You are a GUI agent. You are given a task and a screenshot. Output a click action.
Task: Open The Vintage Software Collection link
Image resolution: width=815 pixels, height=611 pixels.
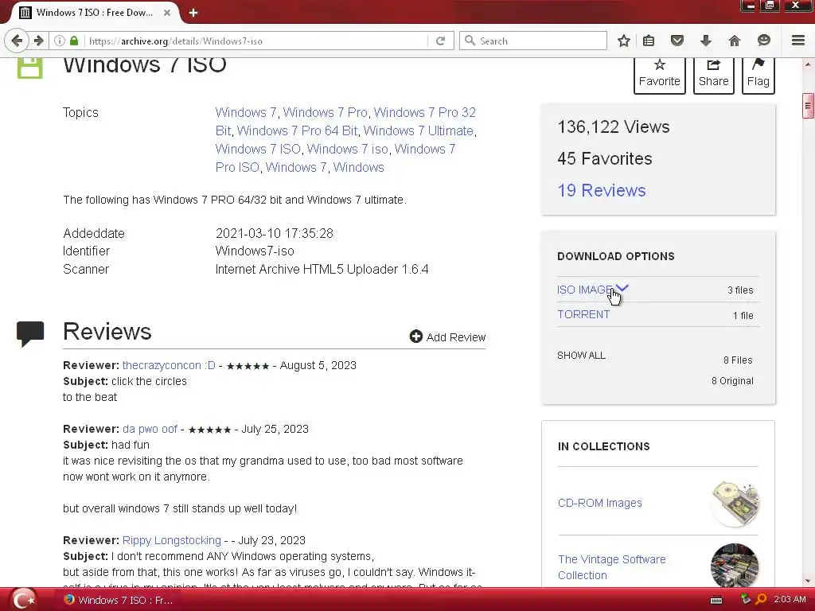[x=612, y=567]
